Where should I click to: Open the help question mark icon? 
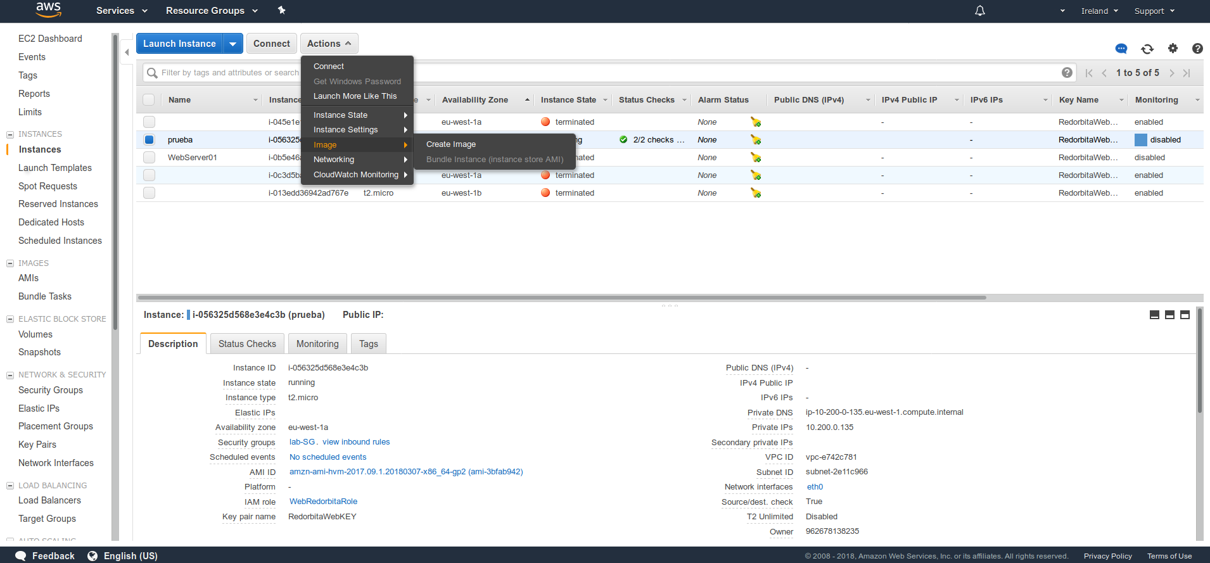pyautogui.click(x=1197, y=48)
